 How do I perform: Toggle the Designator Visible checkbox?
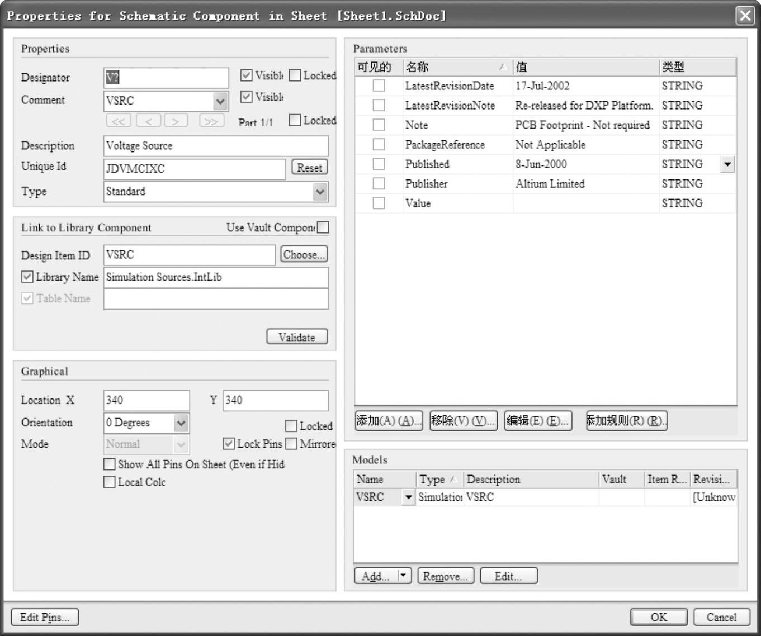(x=246, y=75)
